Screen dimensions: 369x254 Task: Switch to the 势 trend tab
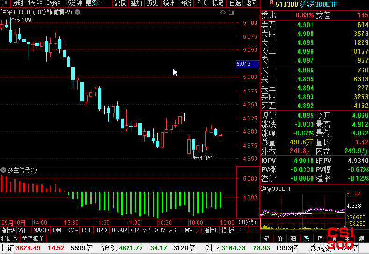click(x=306, y=239)
